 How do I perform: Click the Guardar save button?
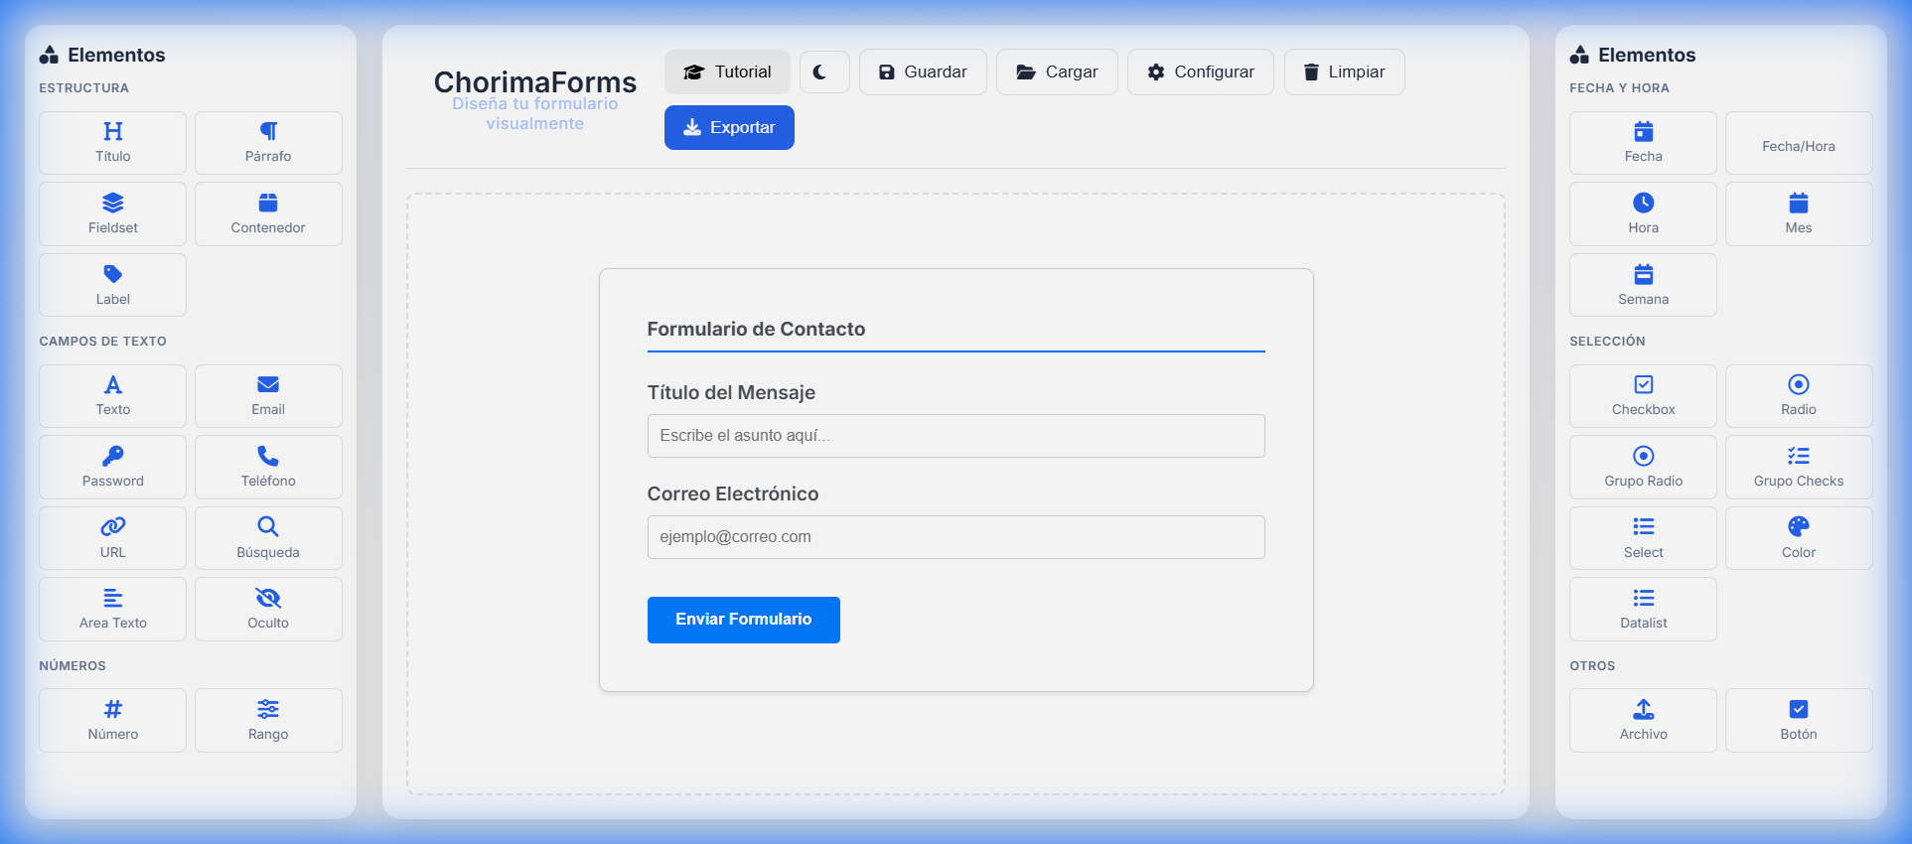[x=923, y=71]
